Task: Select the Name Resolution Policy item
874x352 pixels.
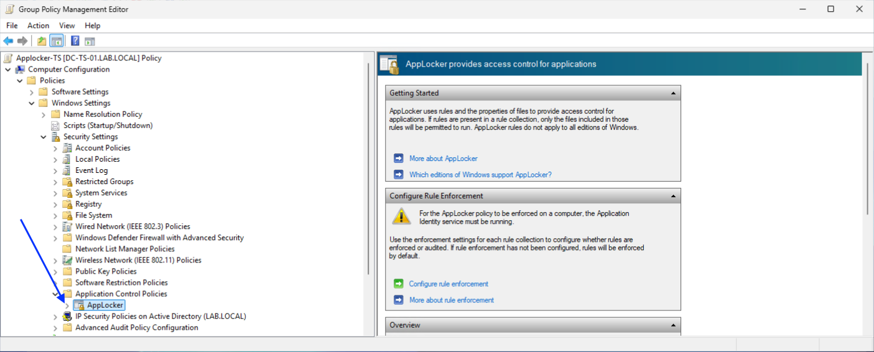Action: coord(103,114)
